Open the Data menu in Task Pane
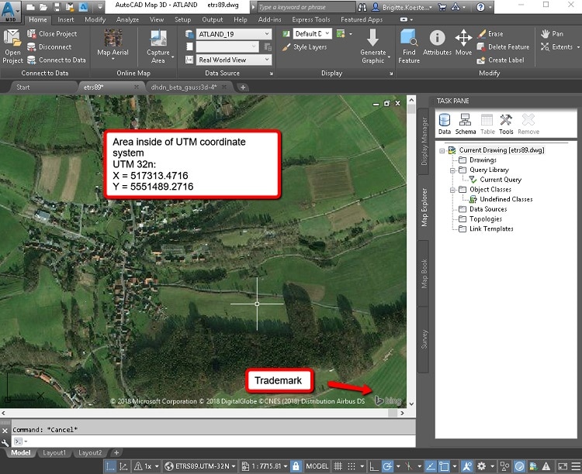Screen dimensions: 582x474 [x=445, y=124]
